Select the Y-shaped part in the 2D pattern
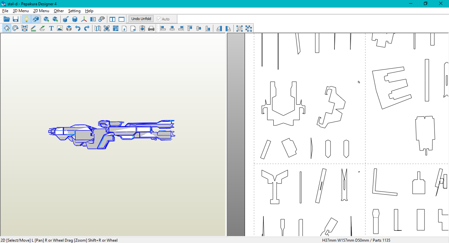 275,187
